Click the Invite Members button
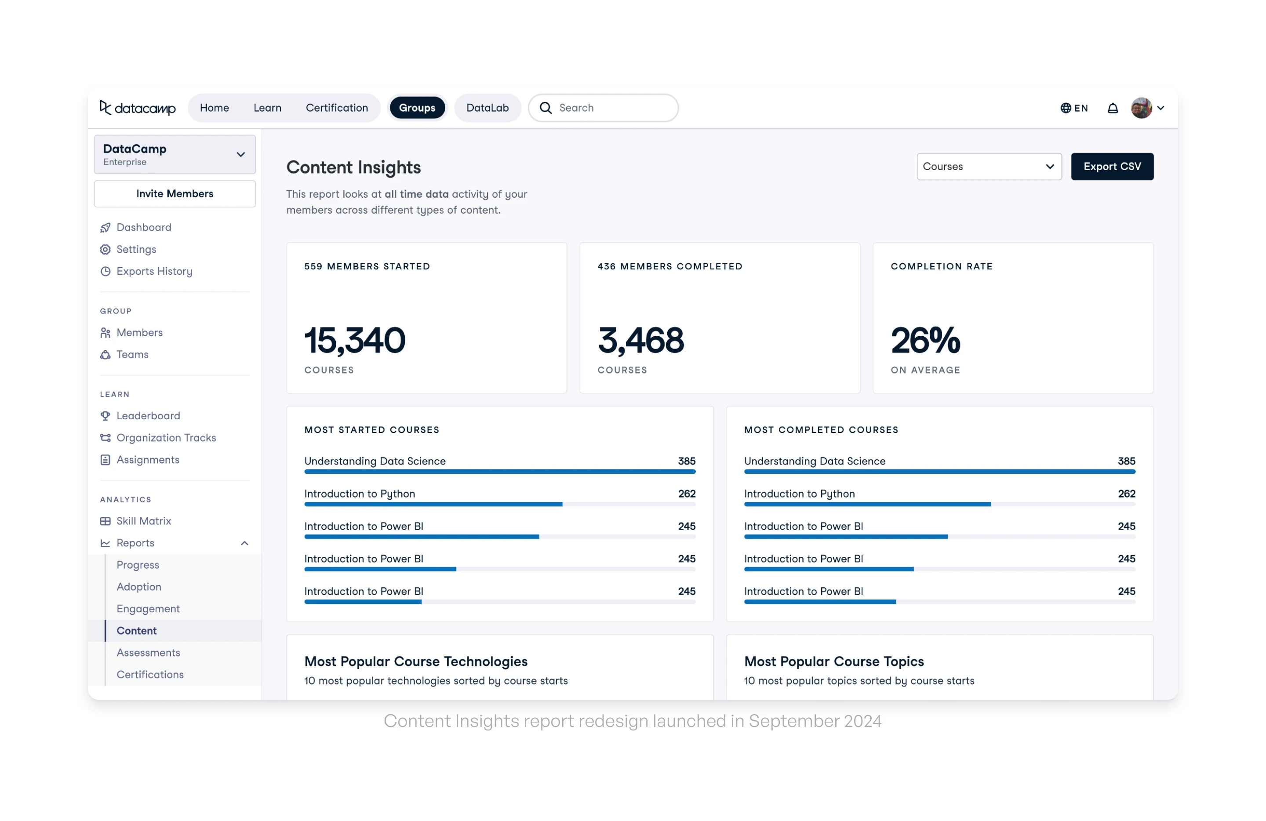This screenshot has height=821, width=1266. pyautogui.click(x=175, y=193)
